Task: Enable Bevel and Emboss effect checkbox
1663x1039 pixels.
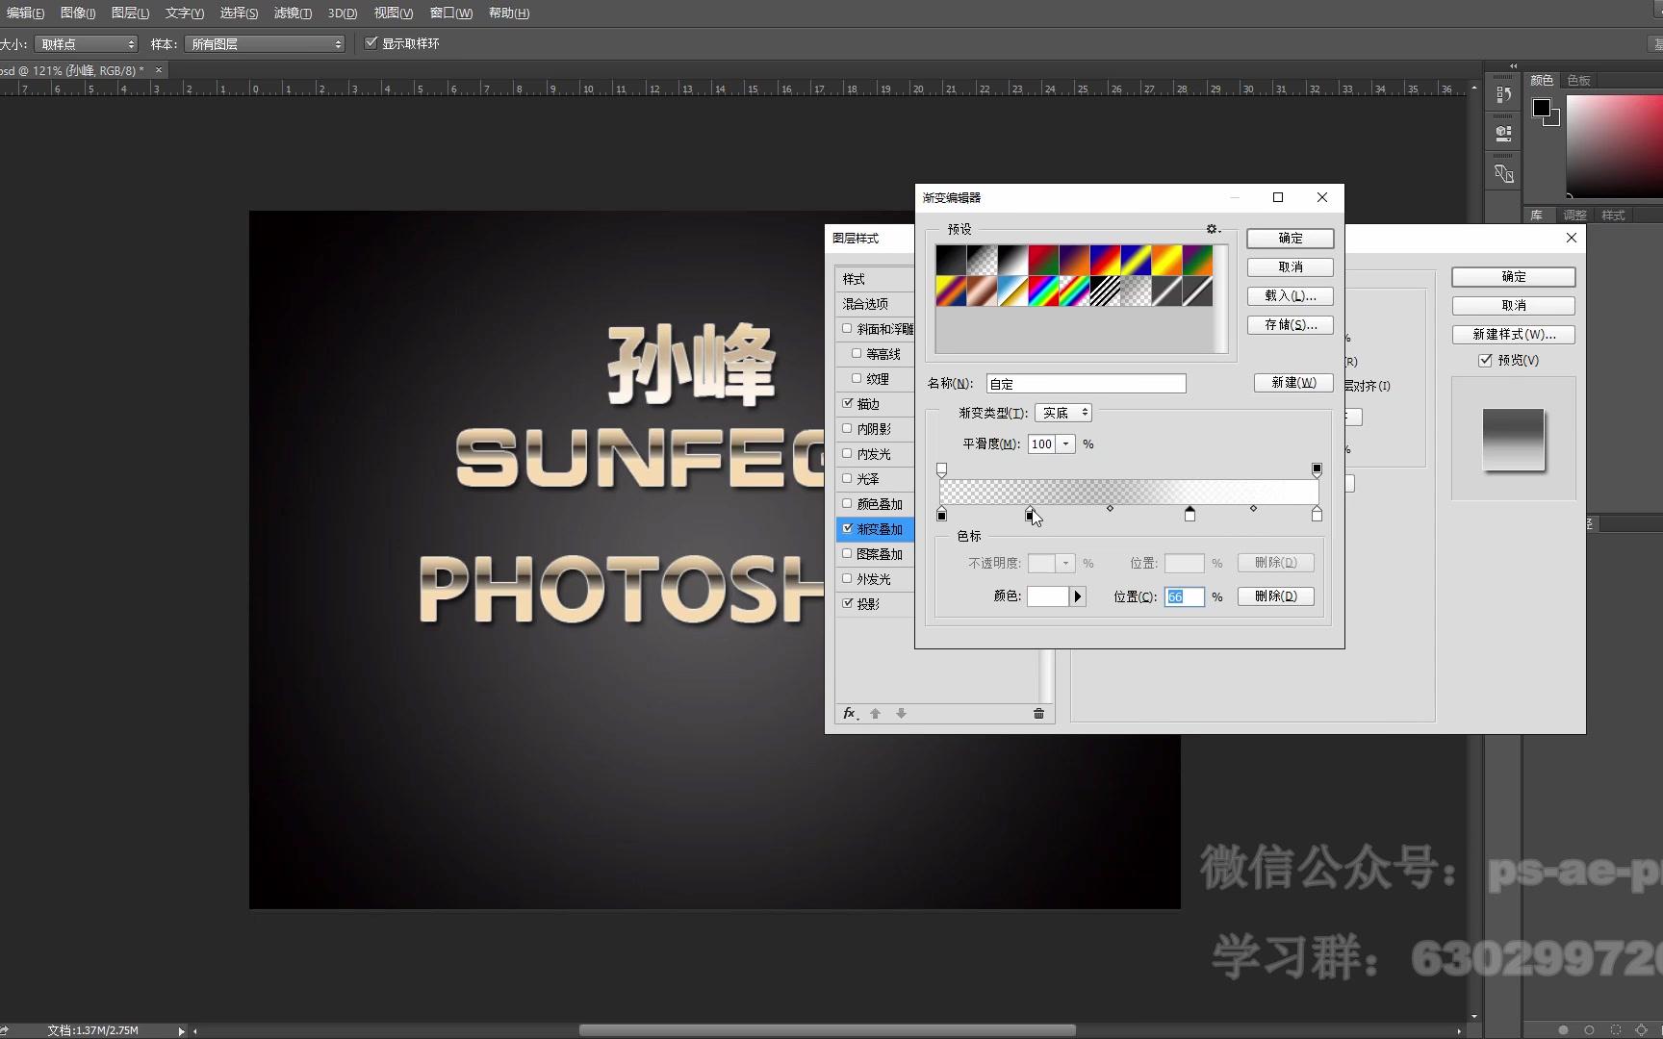Action: tap(847, 328)
